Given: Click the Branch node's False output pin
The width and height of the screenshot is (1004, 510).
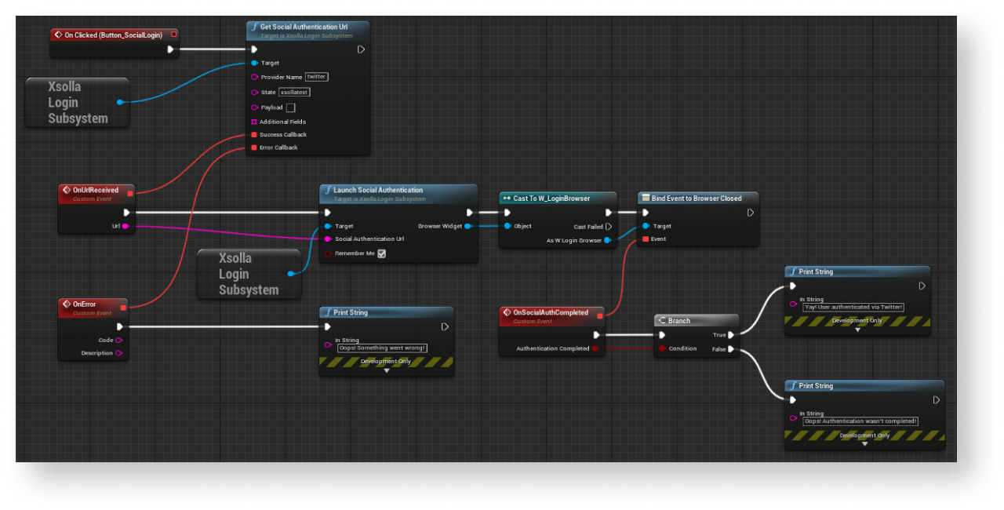Looking at the screenshot, I should (x=731, y=349).
